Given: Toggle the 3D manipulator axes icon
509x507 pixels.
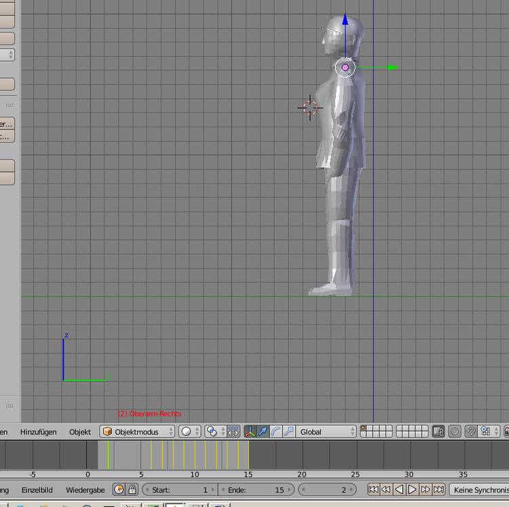Looking at the screenshot, I should click(x=250, y=432).
